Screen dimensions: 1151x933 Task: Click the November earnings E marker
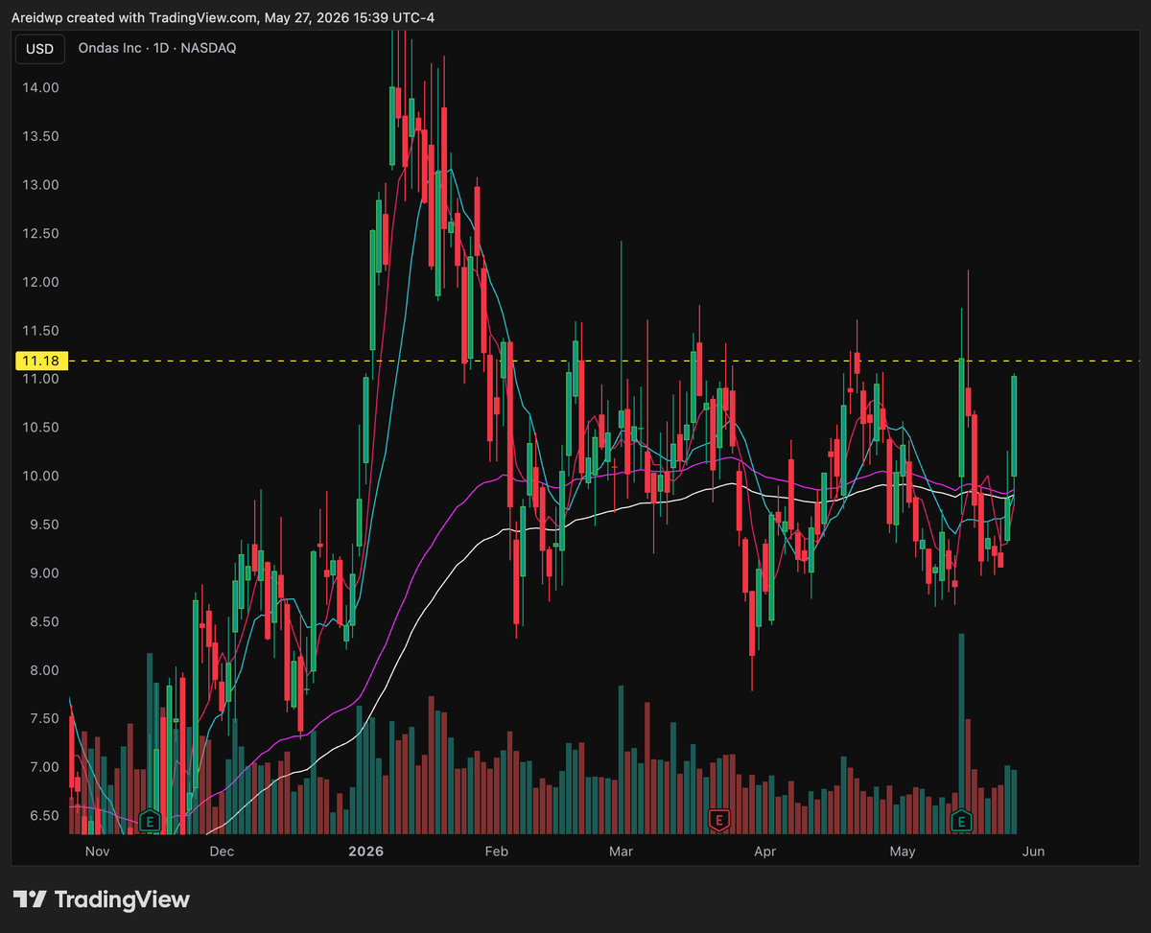[149, 820]
